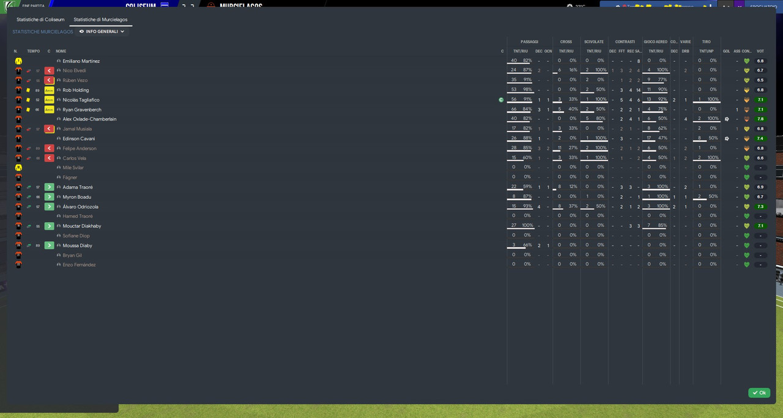Click the green substituted-on arrow for Mouctar Diakhaby
The height and width of the screenshot is (418, 783).
[49, 226]
